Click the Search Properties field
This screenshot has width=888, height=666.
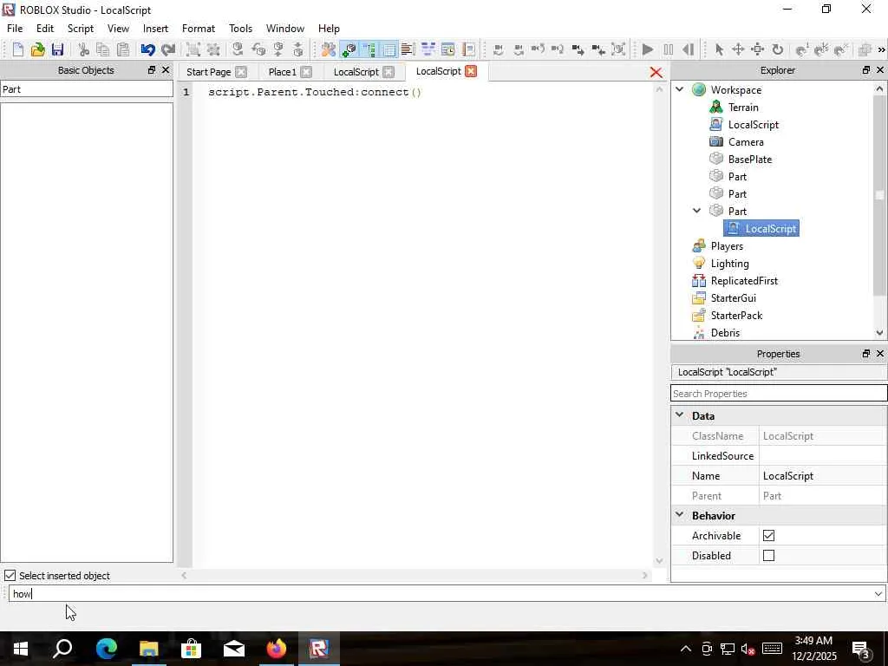tap(779, 393)
